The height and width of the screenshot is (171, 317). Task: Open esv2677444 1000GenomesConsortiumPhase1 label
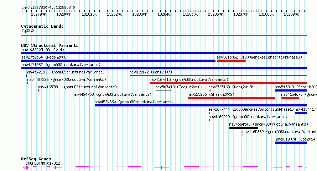pos(251,109)
